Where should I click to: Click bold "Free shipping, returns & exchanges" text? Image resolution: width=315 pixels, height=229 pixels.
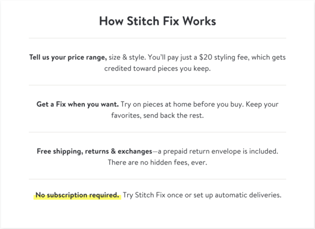(x=94, y=151)
